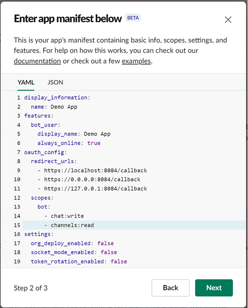The width and height of the screenshot is (248, 308).
Task: Click the 0.0.0.0:8084 callback URL line
Action: coord(92,179)
